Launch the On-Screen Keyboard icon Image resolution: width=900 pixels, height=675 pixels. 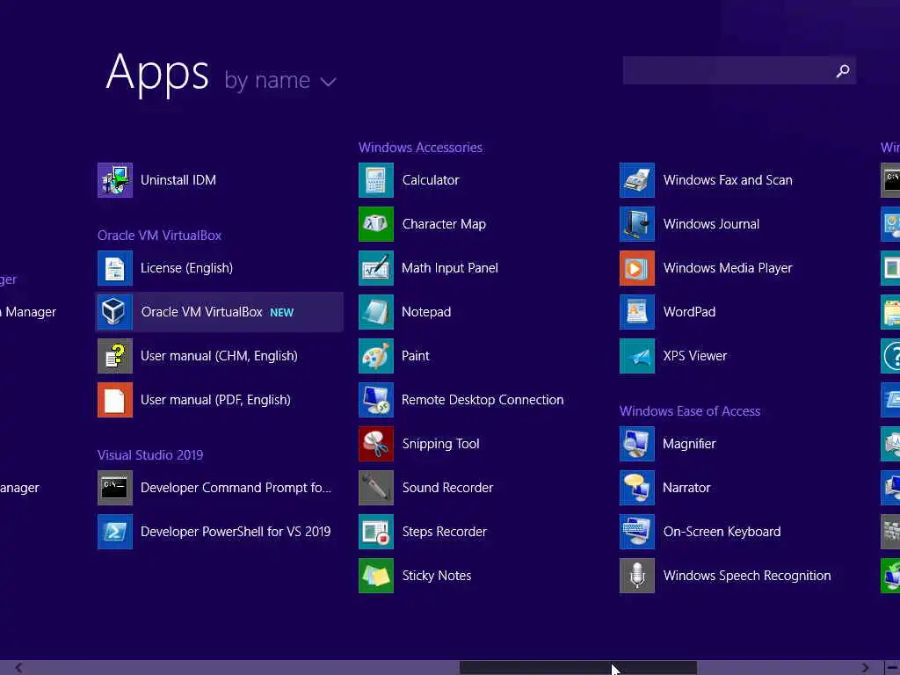tap(637, 532)
